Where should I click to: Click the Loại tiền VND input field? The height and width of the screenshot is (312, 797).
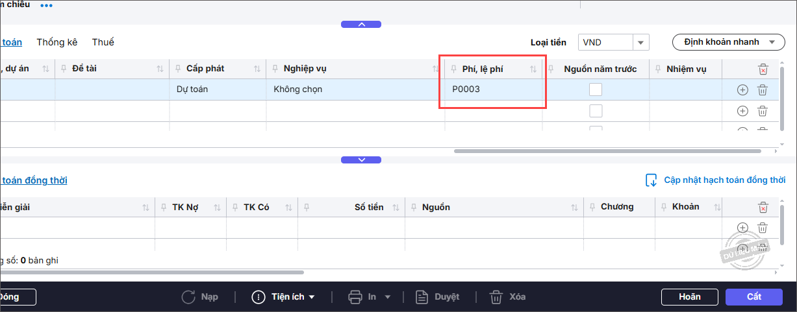tap(605, 42)
